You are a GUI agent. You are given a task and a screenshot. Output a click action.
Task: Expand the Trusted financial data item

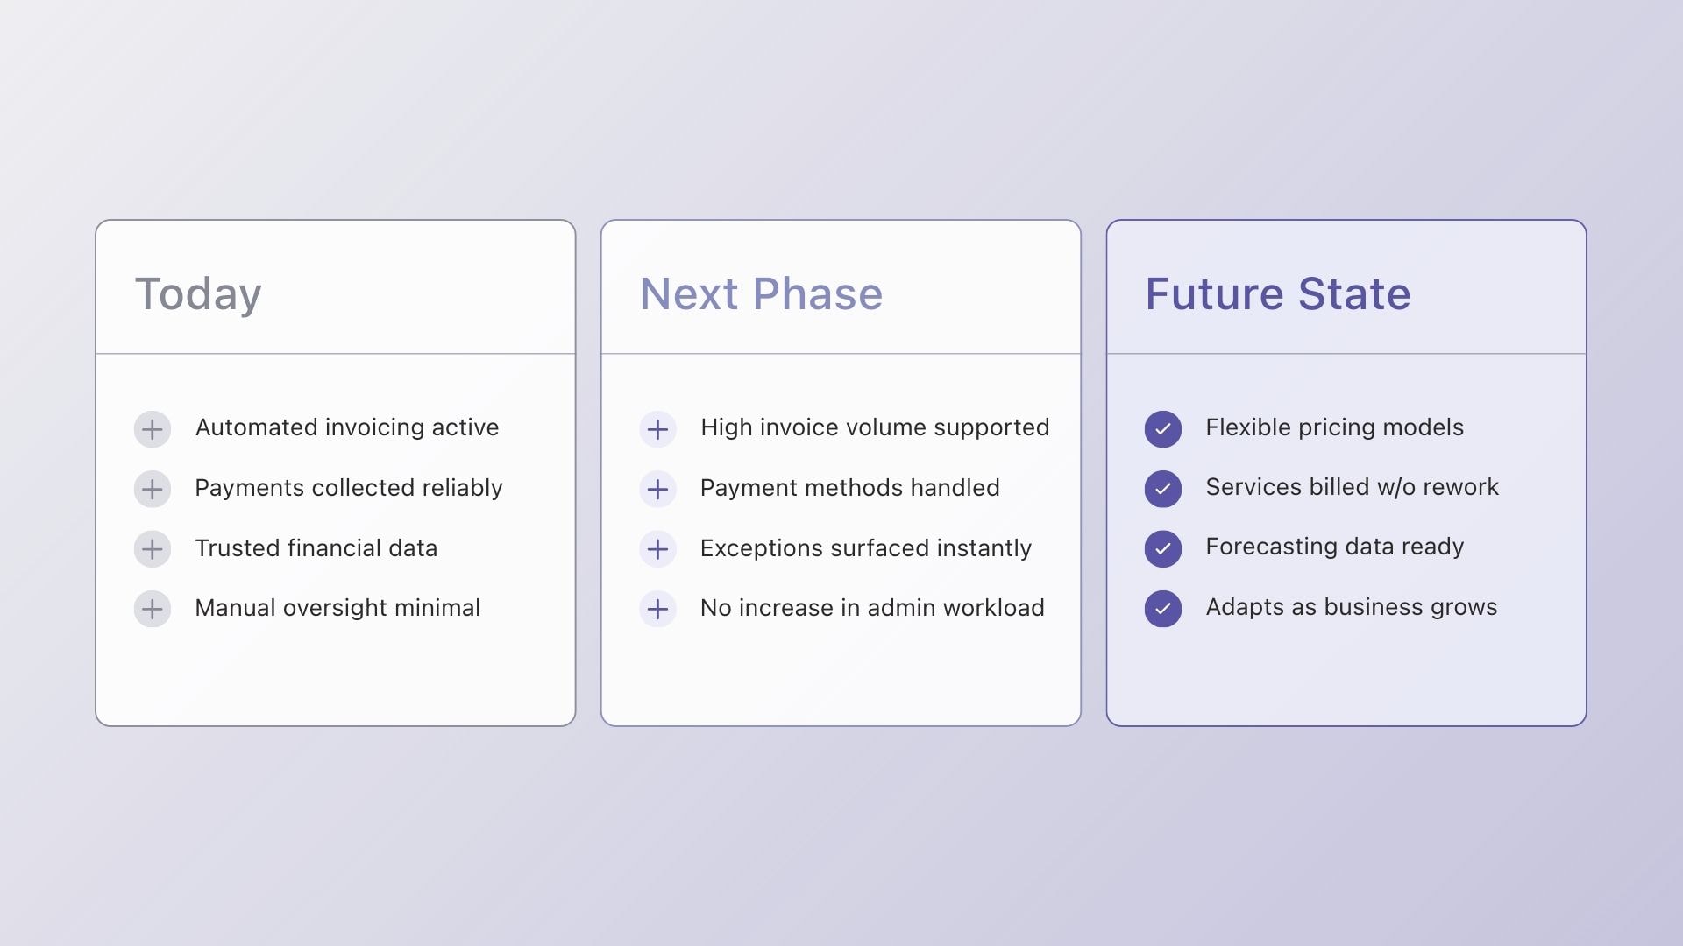(x=153, y=549)
